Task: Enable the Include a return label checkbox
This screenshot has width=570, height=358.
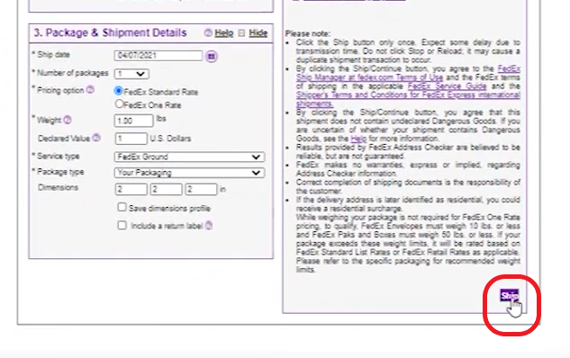Action: point(122,226)
